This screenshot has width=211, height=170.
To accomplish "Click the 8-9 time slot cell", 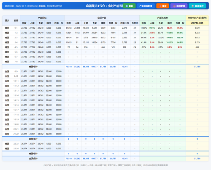I will [x=16, y=71].
